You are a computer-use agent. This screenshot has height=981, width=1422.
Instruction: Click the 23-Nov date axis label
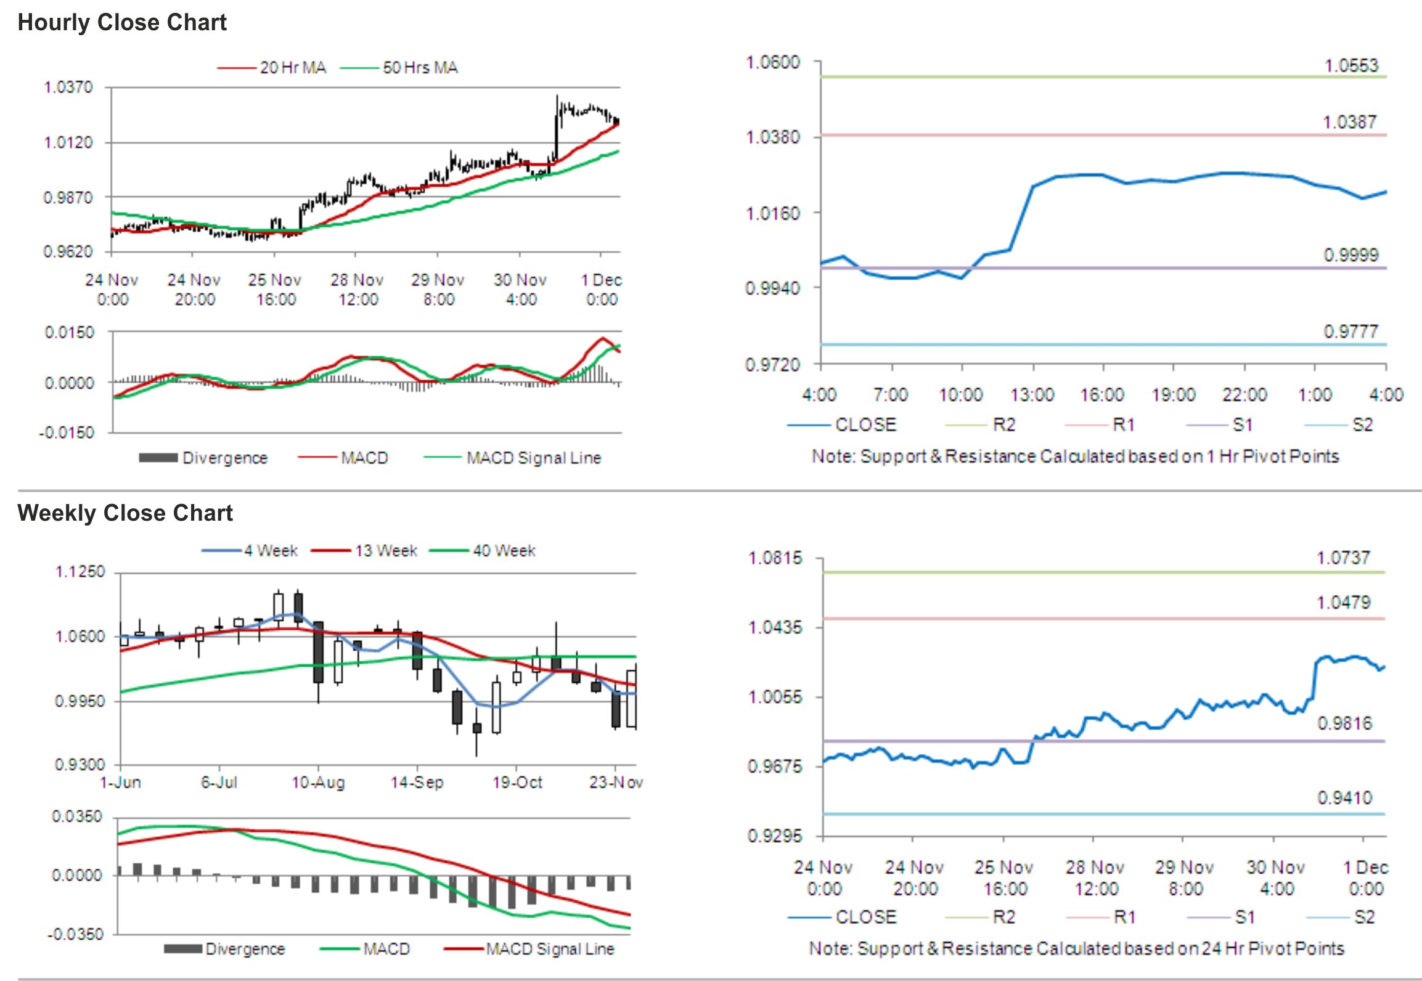(x=616, y=783)
